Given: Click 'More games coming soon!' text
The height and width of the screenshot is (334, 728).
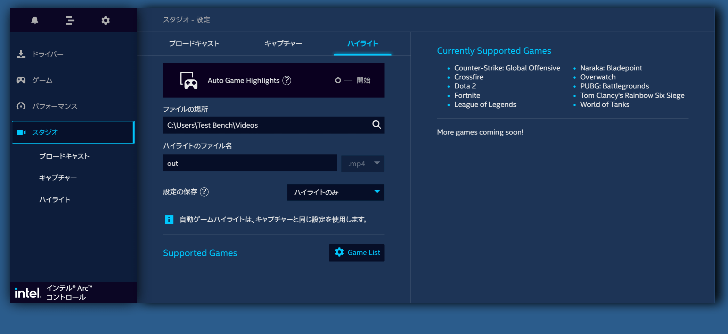Looking at the screenshot, I should [x=480, y=132].
